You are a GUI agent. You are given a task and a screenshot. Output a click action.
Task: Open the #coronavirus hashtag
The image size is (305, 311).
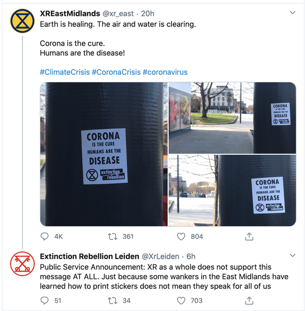click(165, 72)
